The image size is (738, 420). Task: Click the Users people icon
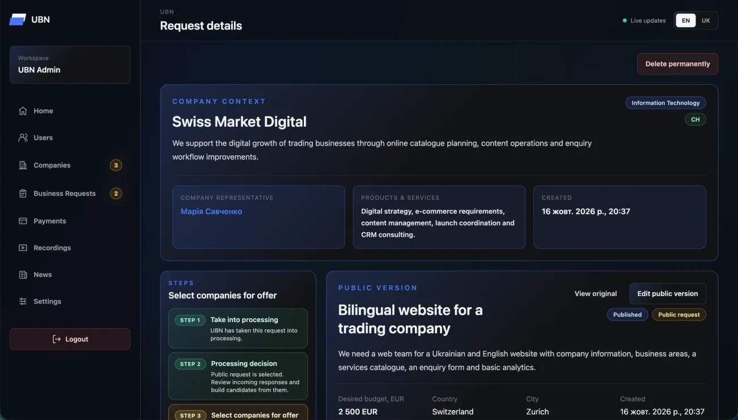tap(23, 138)
